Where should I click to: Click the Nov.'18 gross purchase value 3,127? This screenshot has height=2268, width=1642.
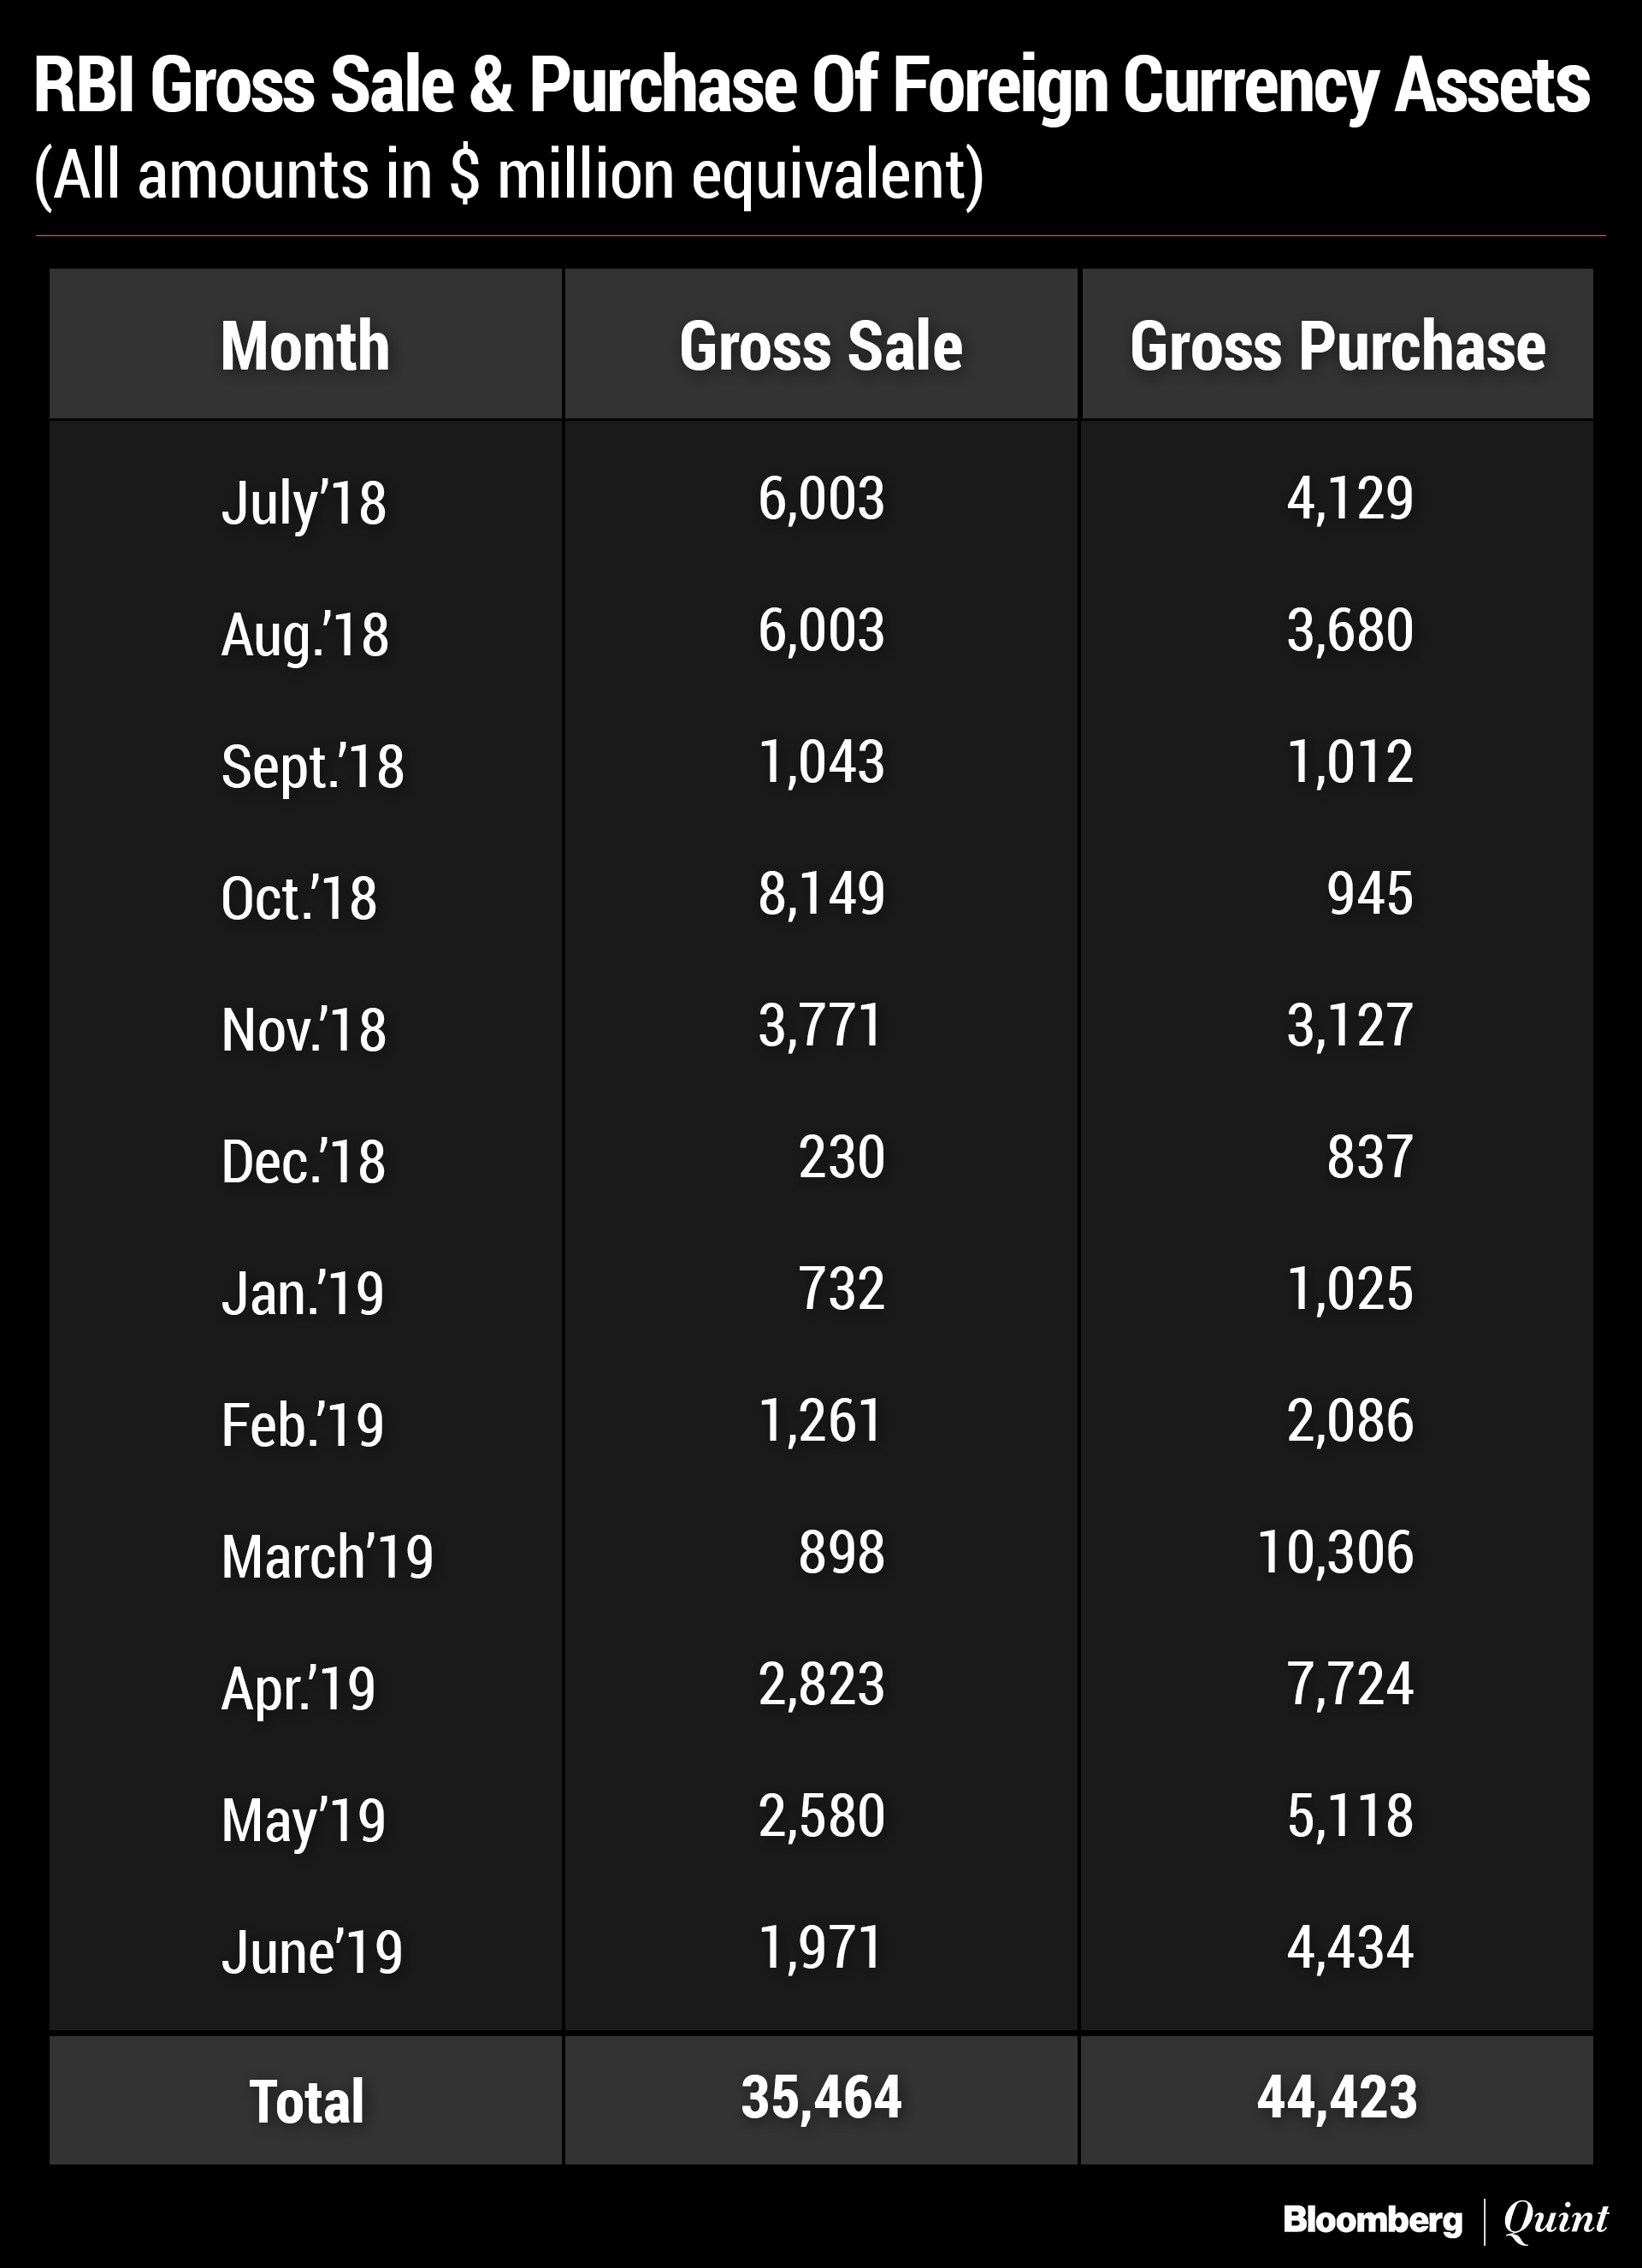click(1350, 1025)
